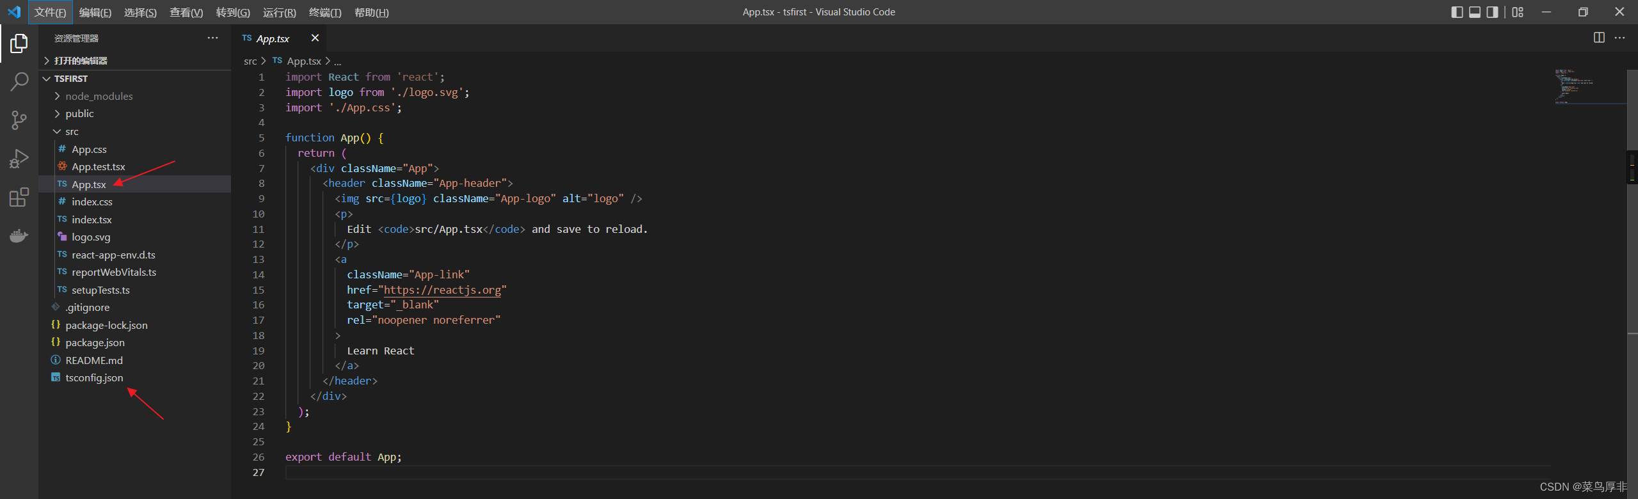This screenshot has height=499, width=1638.
Task: Open the Extensions view icon
Action: pyautogui.click(x=19, y=197)
